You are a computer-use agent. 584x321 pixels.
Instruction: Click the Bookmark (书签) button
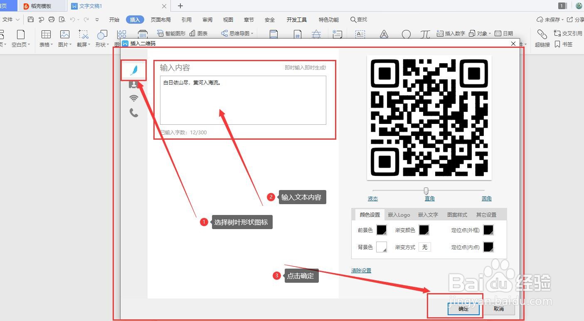[564, 44]
